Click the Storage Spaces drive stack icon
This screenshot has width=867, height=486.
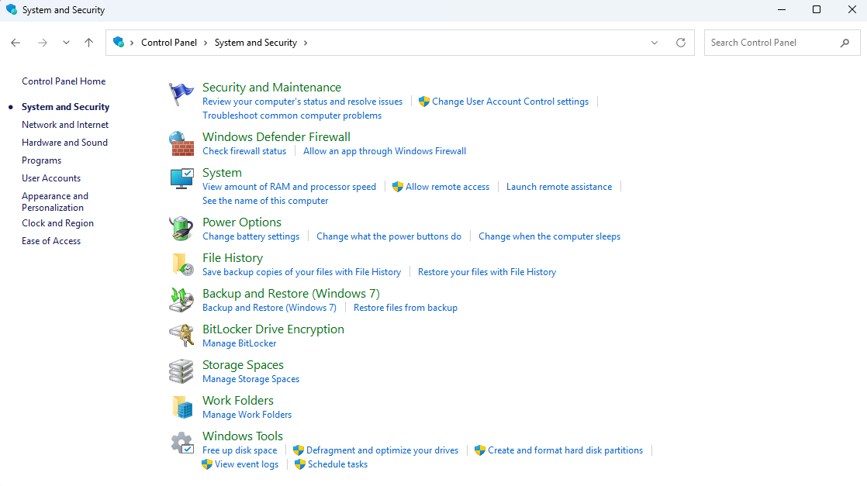point(181,371)
